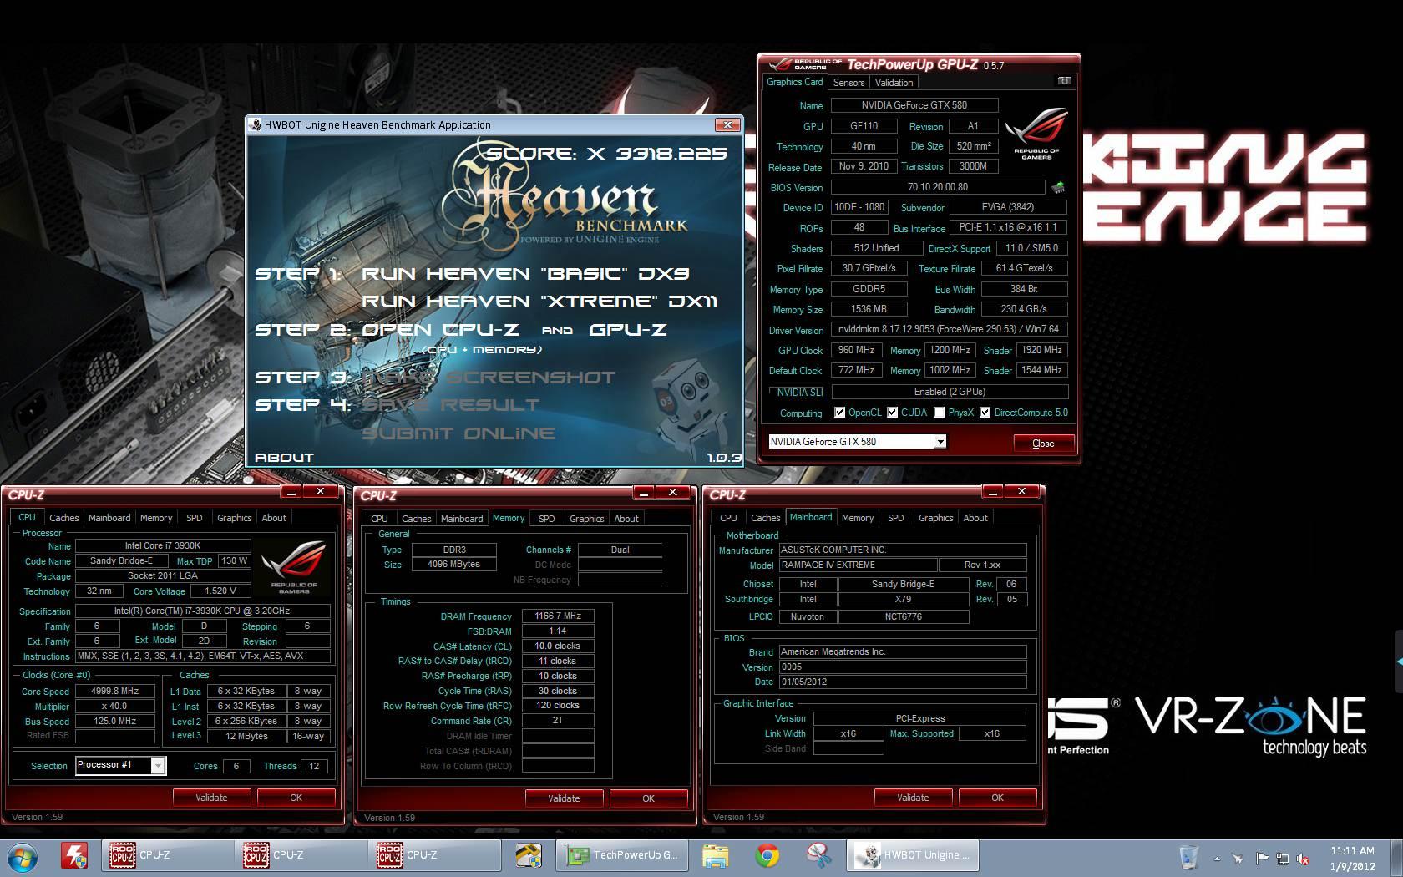Viewport: 1403px width, 877px height.
Task: Open the Windows Start menu
Action: (x=23, y=856)
